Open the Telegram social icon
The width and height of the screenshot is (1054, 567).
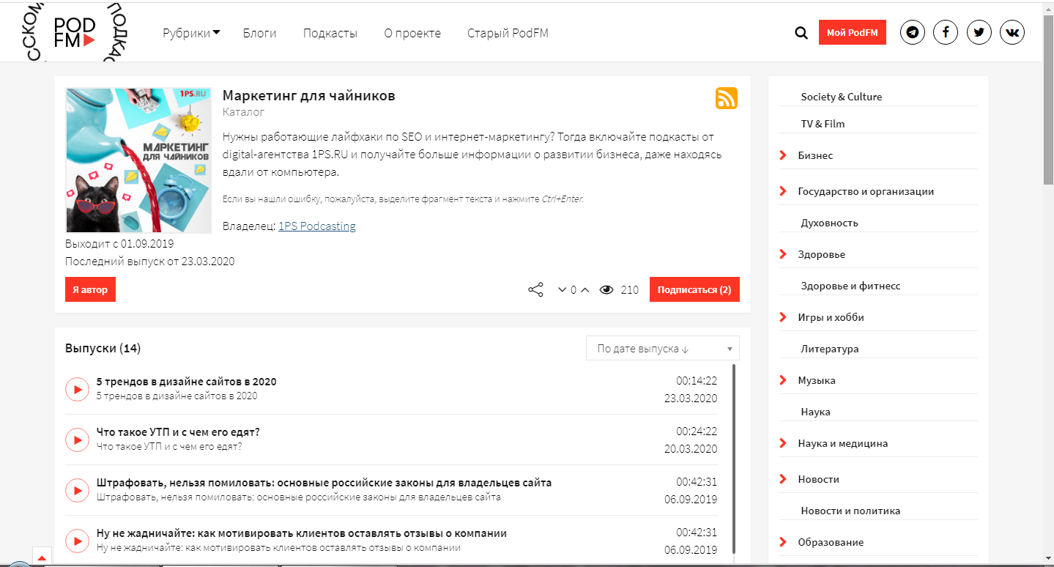click(x=912, y=33)
